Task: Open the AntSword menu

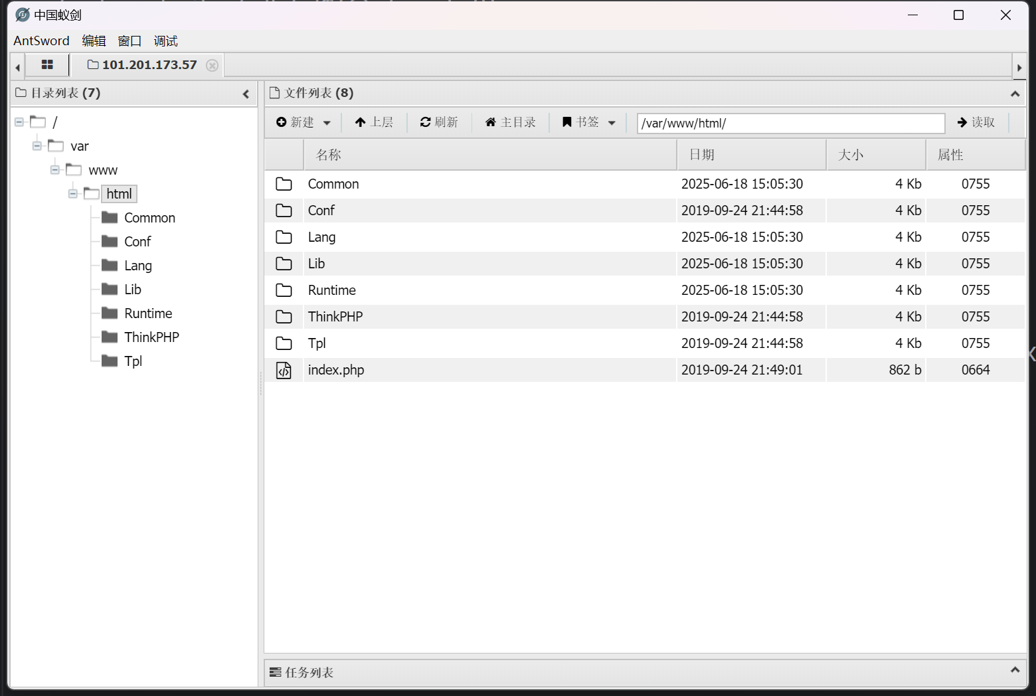Action: tap(41, 41)
